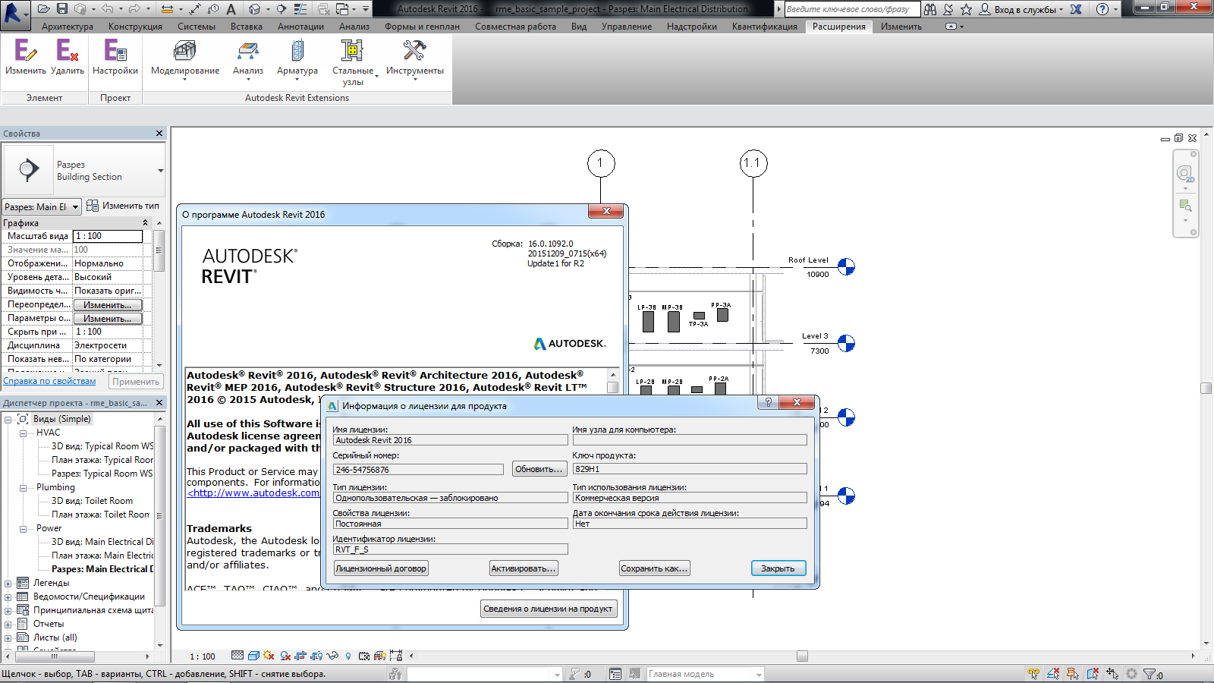1214x683 pixels.
Task: Collapse the Виды (Simple) tree node
Action: pos(8,419)
